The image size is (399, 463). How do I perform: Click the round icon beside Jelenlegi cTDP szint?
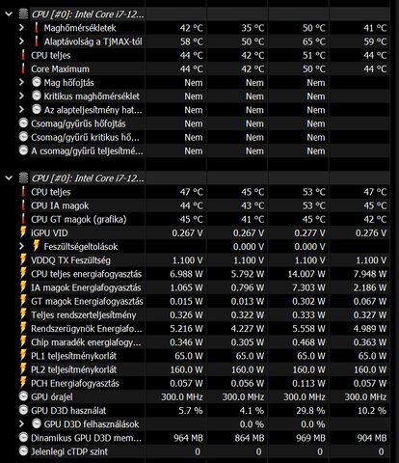[23, 451]
